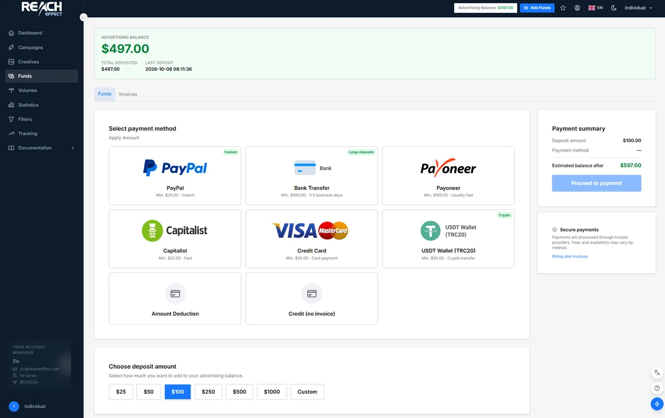Open the Billing and invoices link
This screenshot has width=665, height=418.
(570, 257)
